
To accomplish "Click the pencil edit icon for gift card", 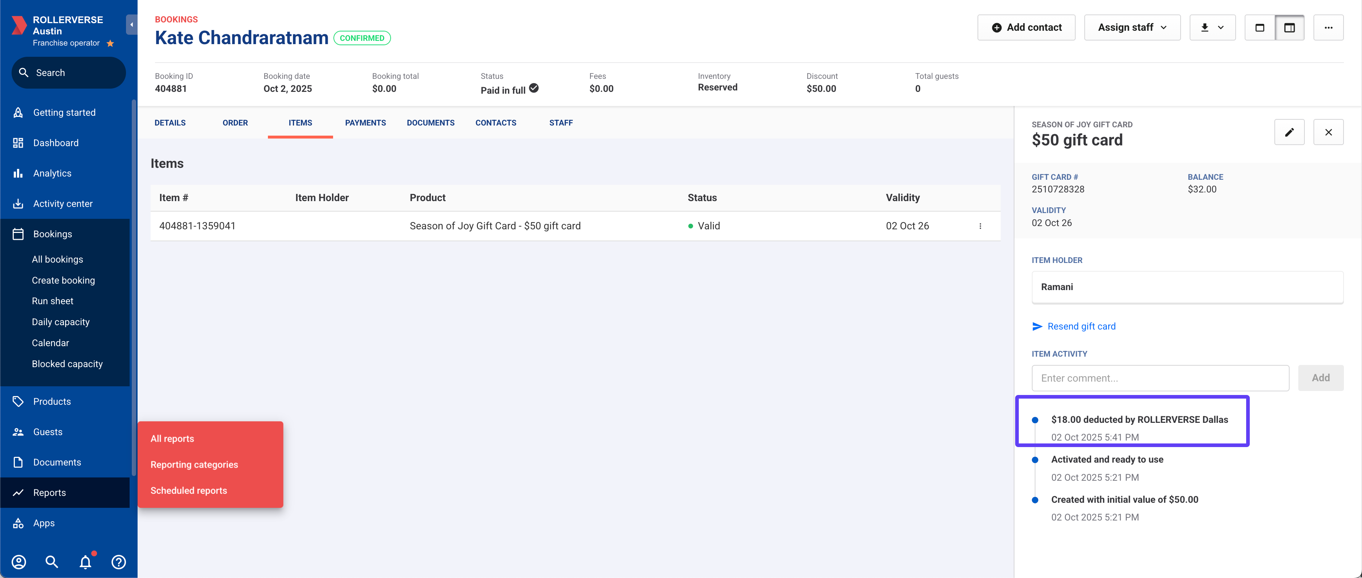I will (1289, 132).
